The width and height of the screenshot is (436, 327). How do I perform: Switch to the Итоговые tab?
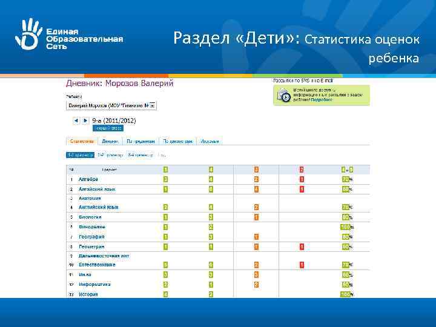(x=210, y=141)
